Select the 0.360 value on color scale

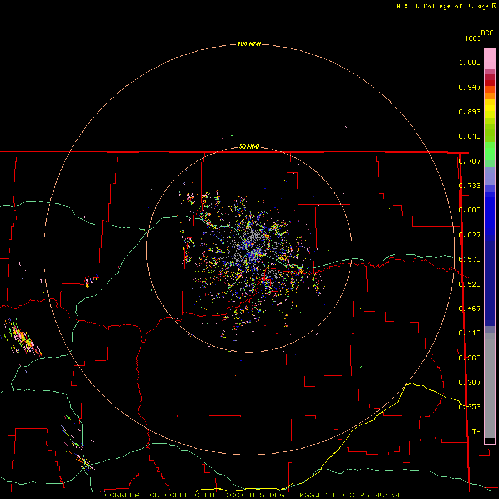[x=470, y=358]
